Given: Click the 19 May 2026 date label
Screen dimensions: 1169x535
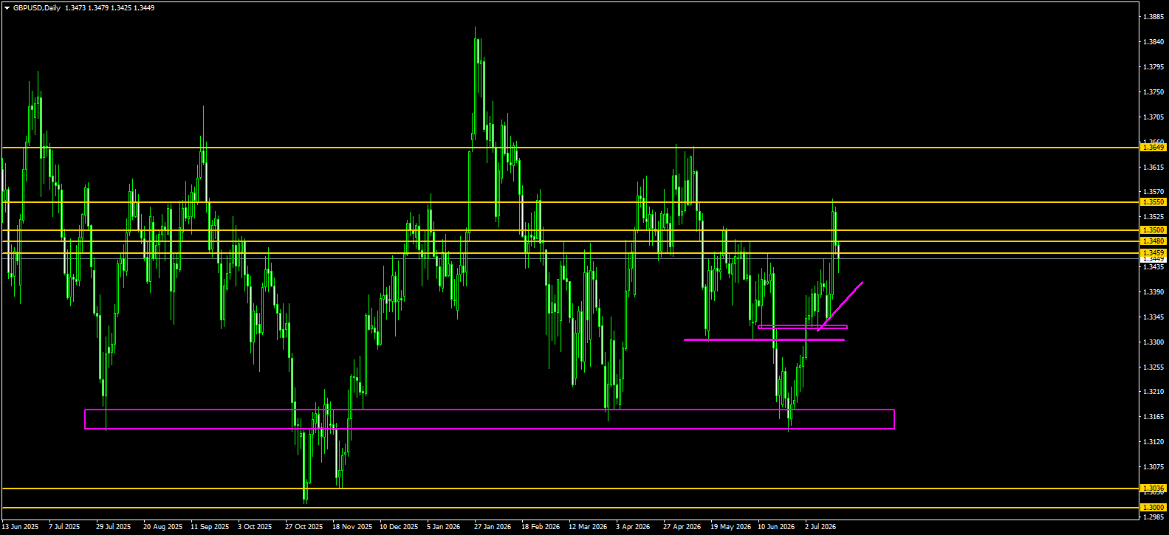Looking at the screenshot, I should tap(730, 527).
